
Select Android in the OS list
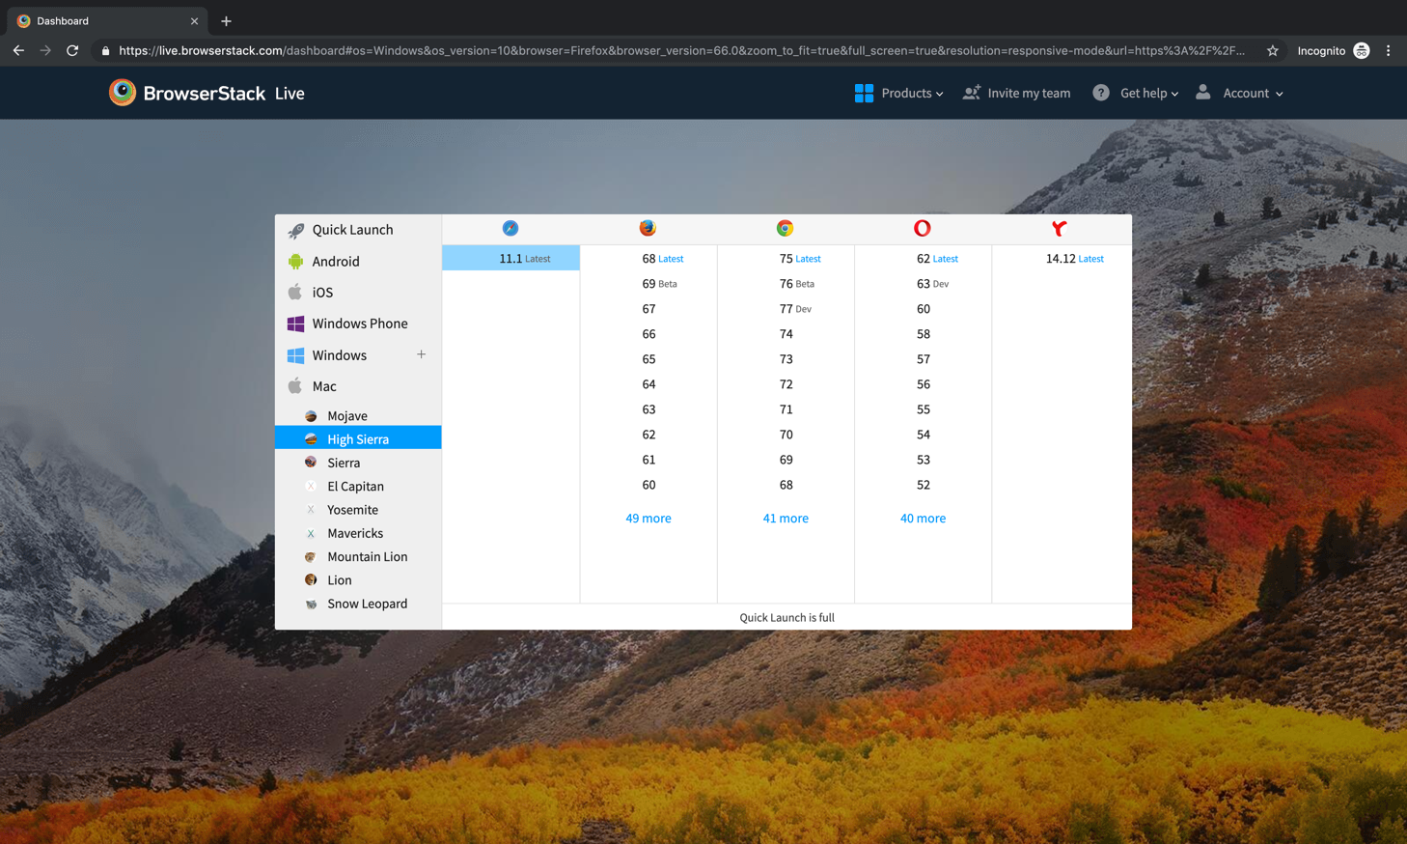pos(358,262)
